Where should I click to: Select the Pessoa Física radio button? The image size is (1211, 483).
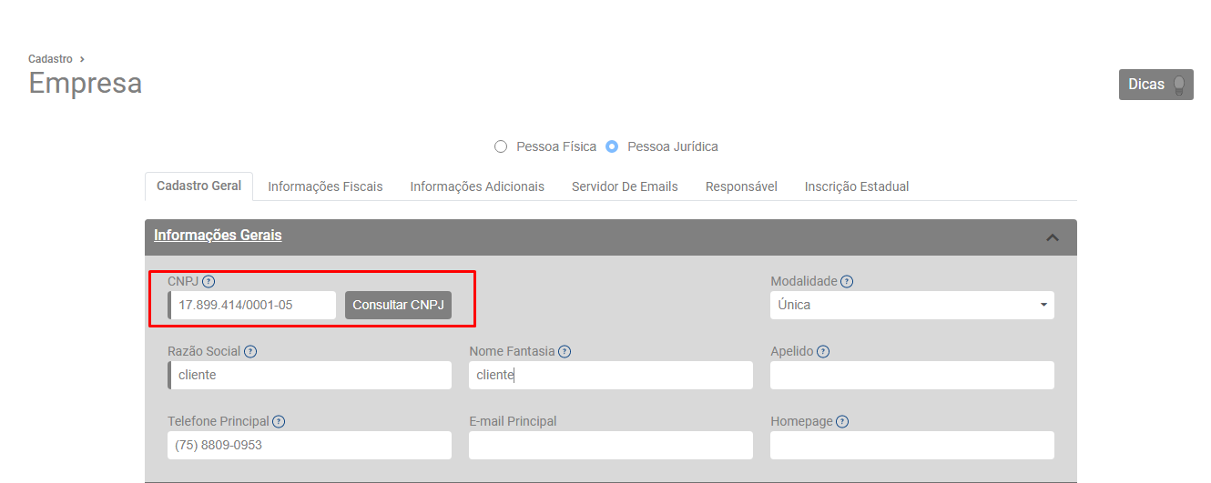coord(500,146)
